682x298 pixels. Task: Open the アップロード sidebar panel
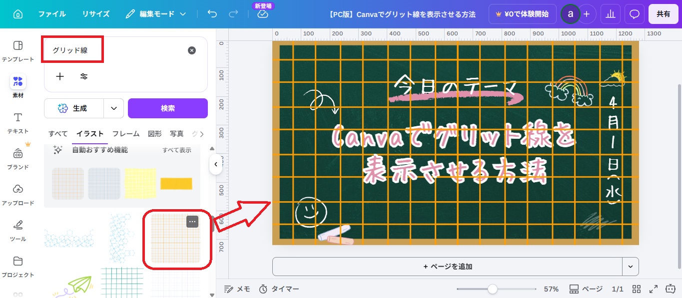[18, 195]
